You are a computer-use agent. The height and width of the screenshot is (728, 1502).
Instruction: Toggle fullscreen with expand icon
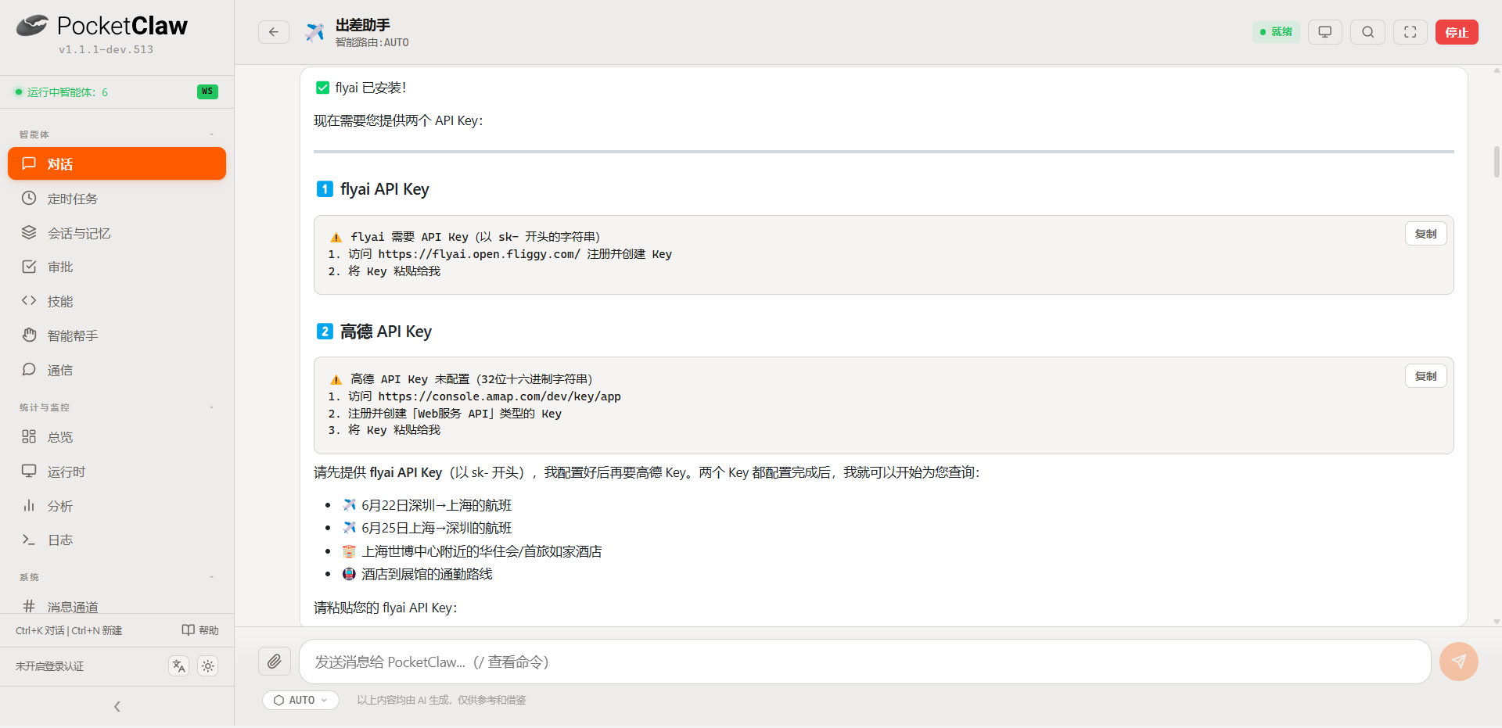[x=1410, y=32]
